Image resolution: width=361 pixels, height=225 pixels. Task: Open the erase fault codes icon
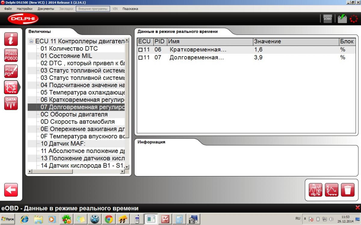click(x=11, y=71)
